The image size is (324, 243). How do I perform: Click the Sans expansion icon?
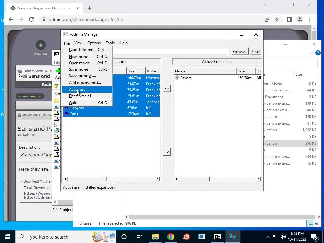click(66, 114)
